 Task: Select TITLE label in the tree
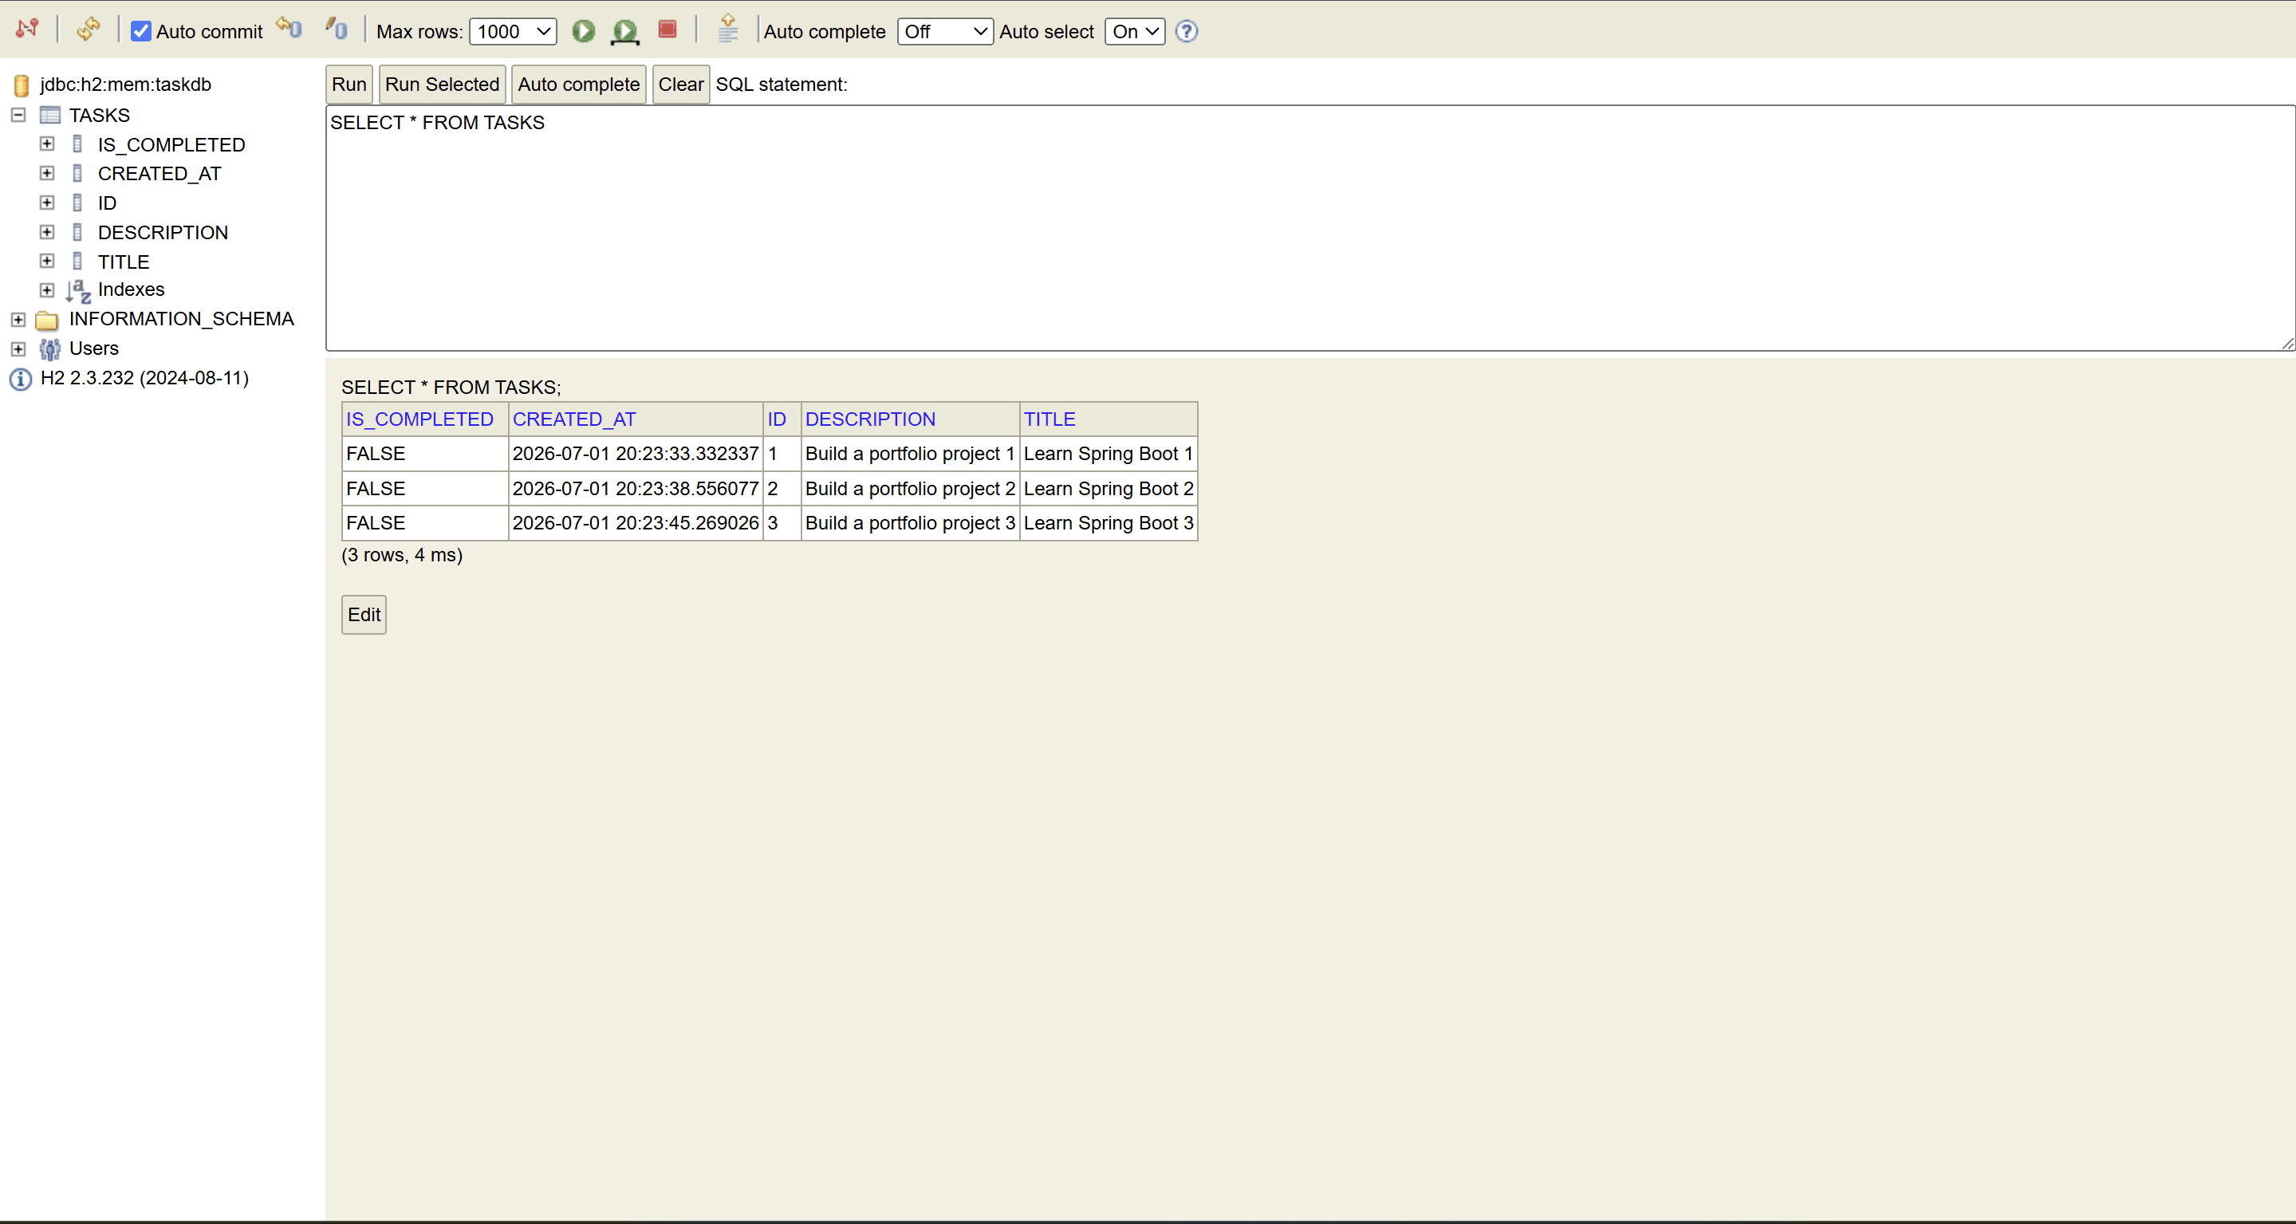pyautogui.click(x=124, y=262)
